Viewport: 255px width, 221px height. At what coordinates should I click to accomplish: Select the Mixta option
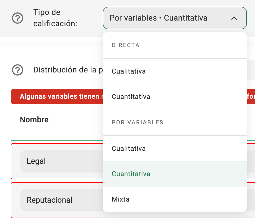pos(120,199)
